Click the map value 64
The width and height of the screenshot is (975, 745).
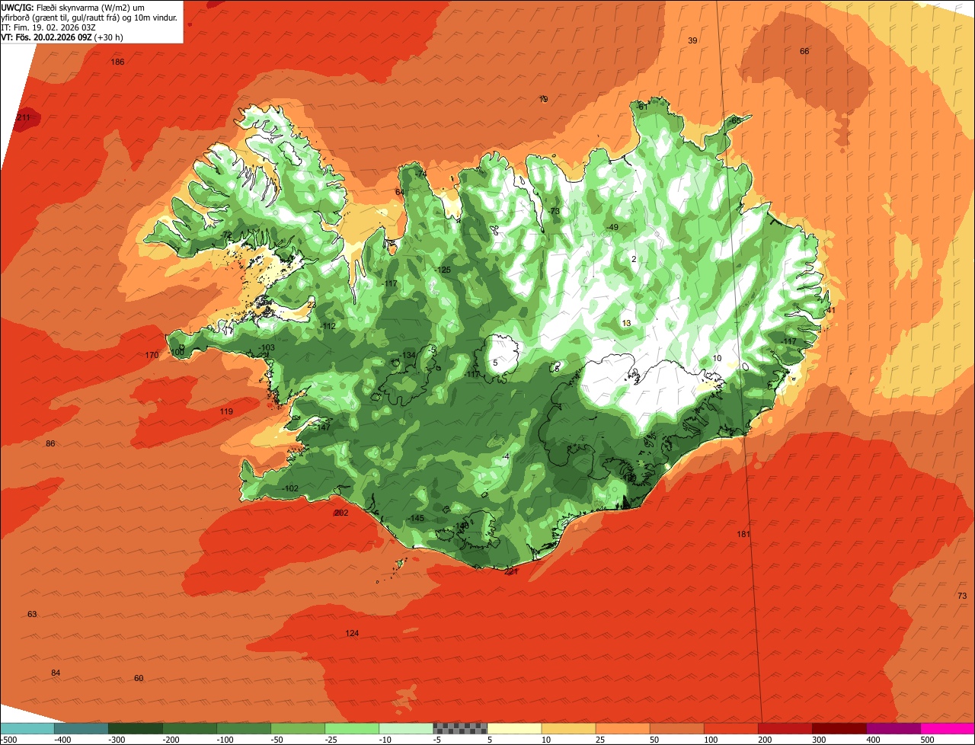tap(400, 192)
